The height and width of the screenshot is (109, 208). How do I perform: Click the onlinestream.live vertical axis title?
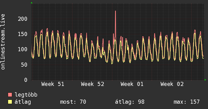(x=3, y=42)
